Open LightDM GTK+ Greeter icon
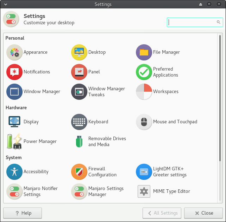Image resolution: width=226 pixels, height=222 pixels. coord(144,172)
